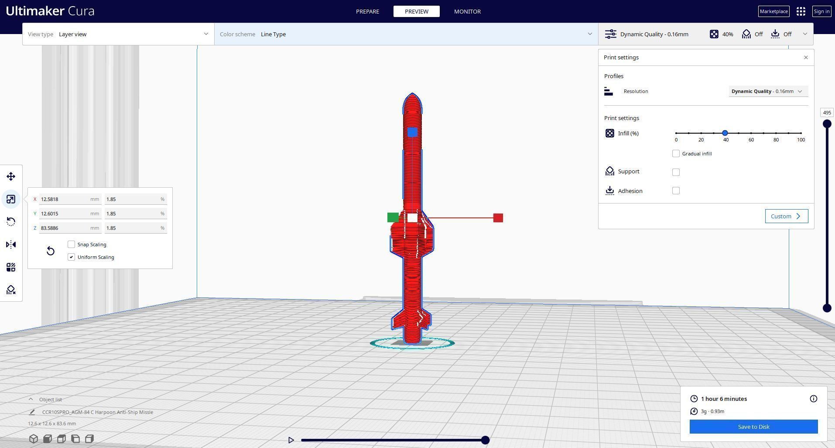Switch to right side view cube icon
Image resolution: width=835 pixels, height=448 pixels.
(x=89, y=439)
